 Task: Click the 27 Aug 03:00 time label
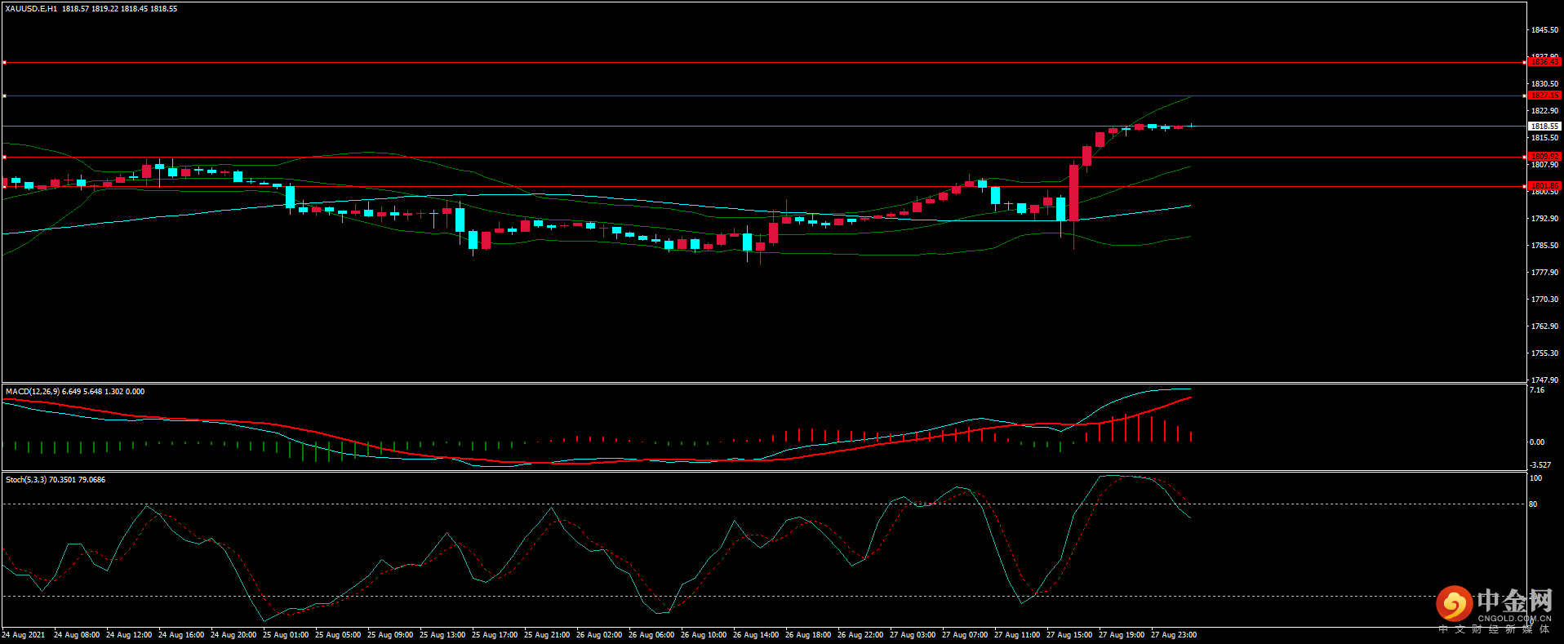(x=913, y=635)
